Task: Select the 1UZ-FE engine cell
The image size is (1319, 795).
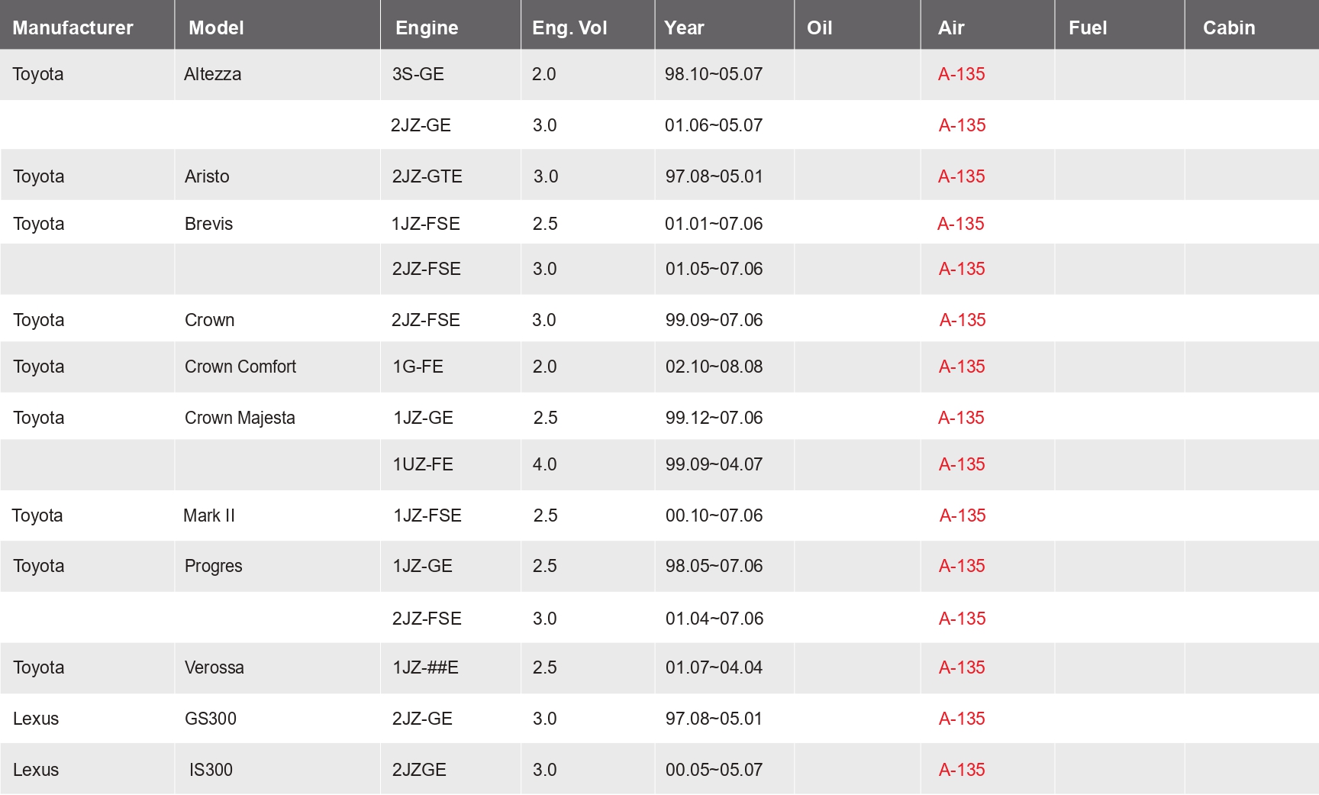Action: [423, 464]
